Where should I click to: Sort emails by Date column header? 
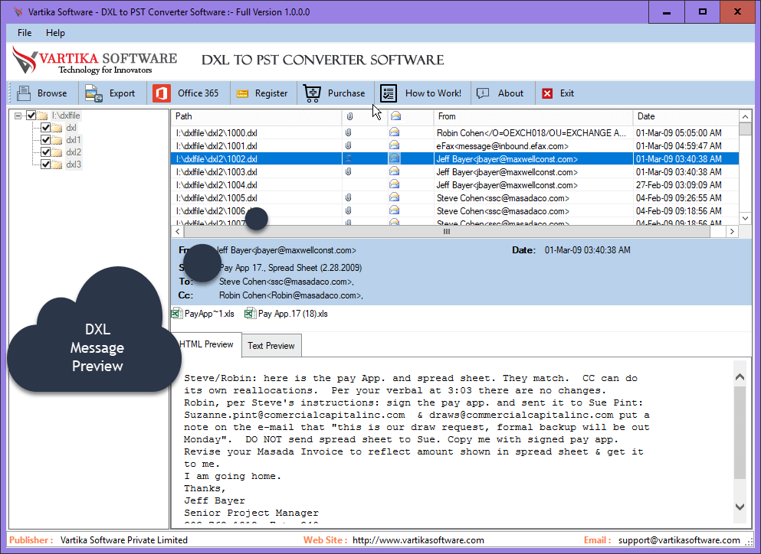[686, 116]
